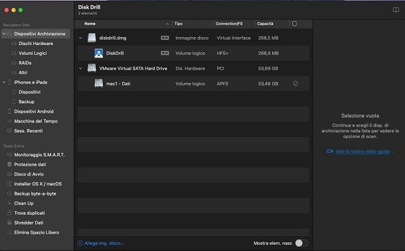Click the sort arrow in the Nome column

(167, 24)
